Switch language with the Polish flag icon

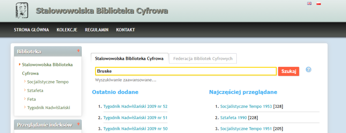pyautogui.click(x=318, y=3)
